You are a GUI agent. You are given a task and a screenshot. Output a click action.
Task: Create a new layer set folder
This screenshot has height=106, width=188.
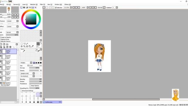(7, 44)
